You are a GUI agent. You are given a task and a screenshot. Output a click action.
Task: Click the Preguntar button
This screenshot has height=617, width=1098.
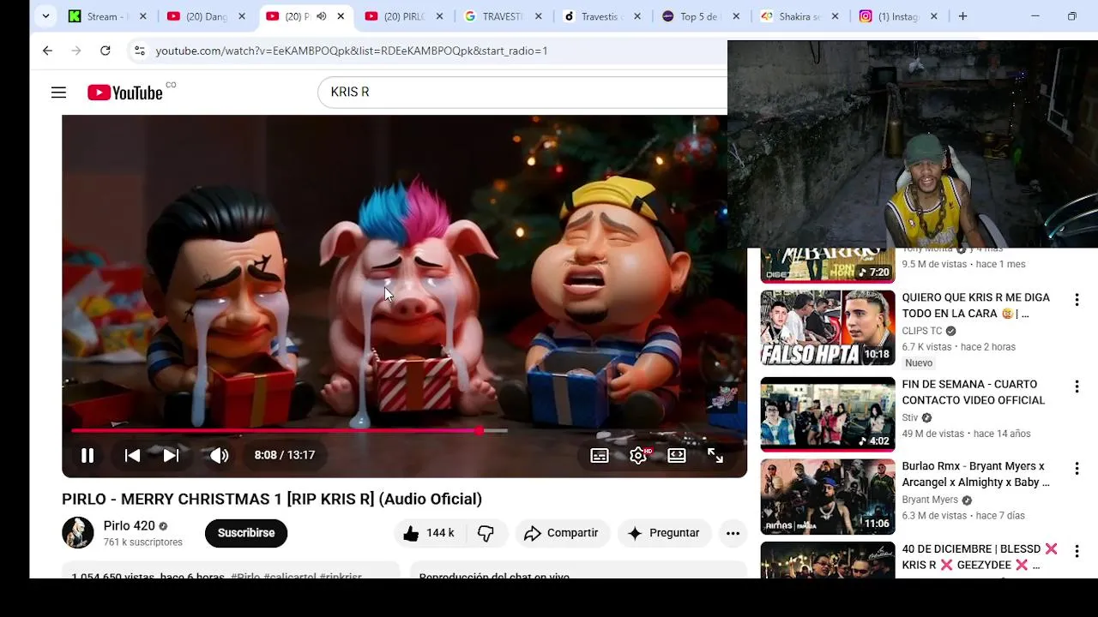[x=664, y=533]
